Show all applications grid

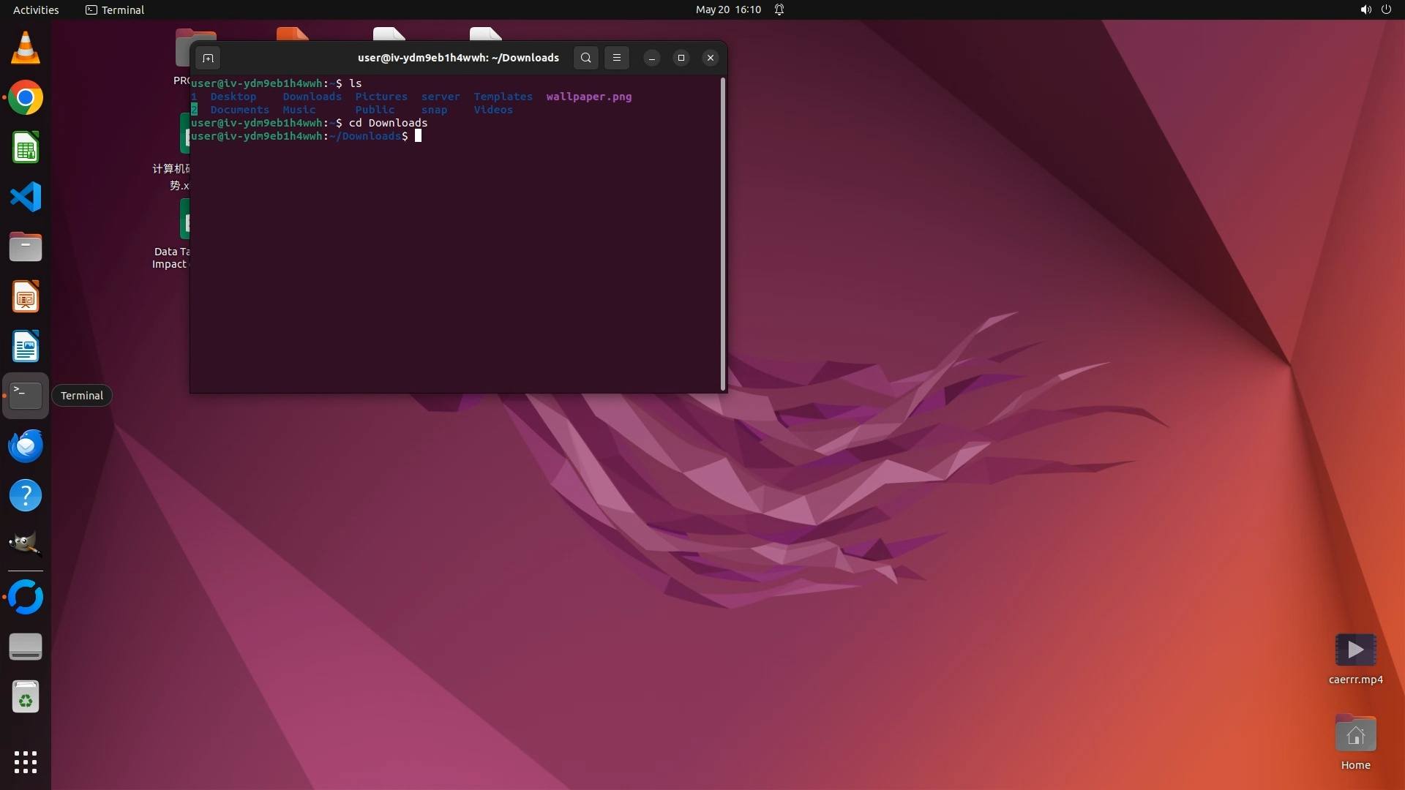26,761
